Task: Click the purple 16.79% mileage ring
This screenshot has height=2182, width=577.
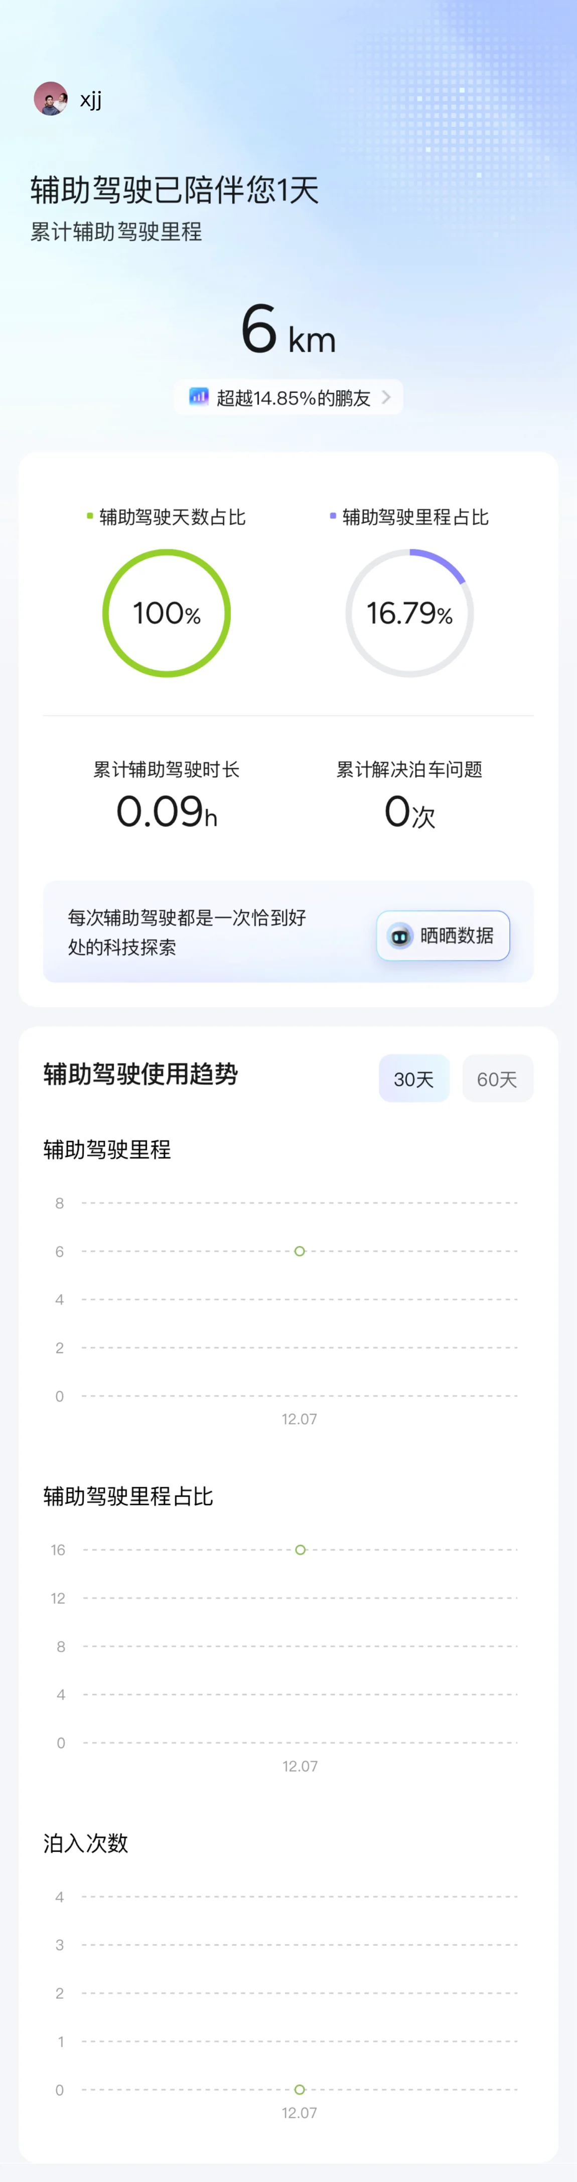Action: click(409, 613)
